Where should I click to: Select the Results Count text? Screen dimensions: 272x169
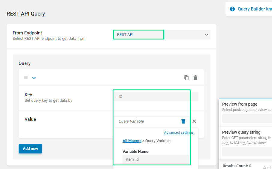coord(237,166)
